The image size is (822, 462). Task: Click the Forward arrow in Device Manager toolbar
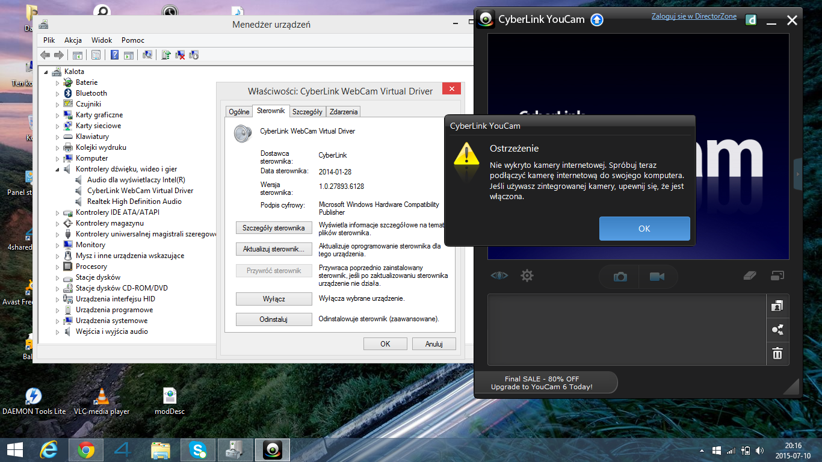(59, 55)
